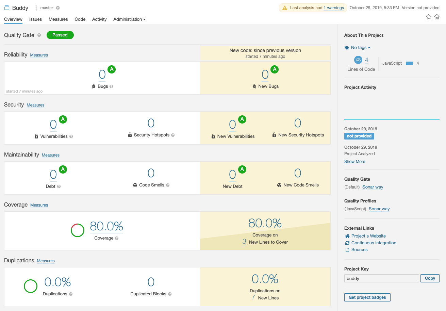Screen dimensions: 446x311
Task: Click the Get project badges button
Action: pyautogui.click(x=367, y=297)
